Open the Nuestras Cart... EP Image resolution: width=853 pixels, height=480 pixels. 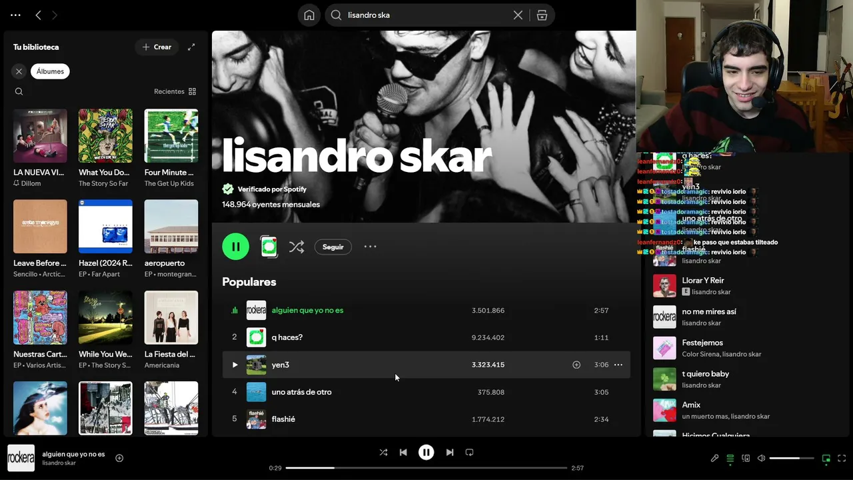(40, 330)
